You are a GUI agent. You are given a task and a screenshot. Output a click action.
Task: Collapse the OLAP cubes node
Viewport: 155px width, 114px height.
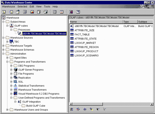7,26
